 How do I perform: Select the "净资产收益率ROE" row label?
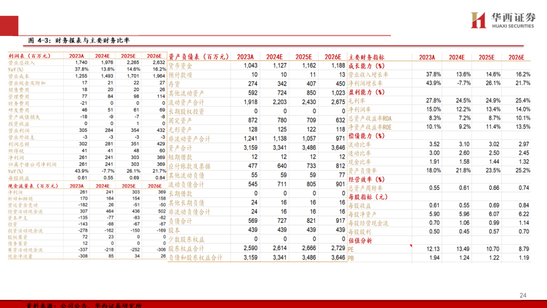(x=370, y=127)
